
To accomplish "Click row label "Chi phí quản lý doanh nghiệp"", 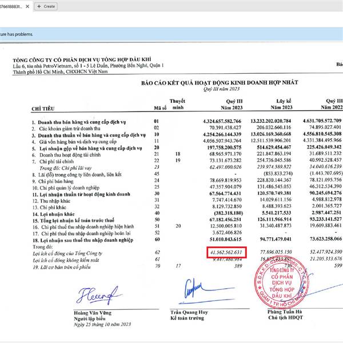I will [x=69, y=188].
